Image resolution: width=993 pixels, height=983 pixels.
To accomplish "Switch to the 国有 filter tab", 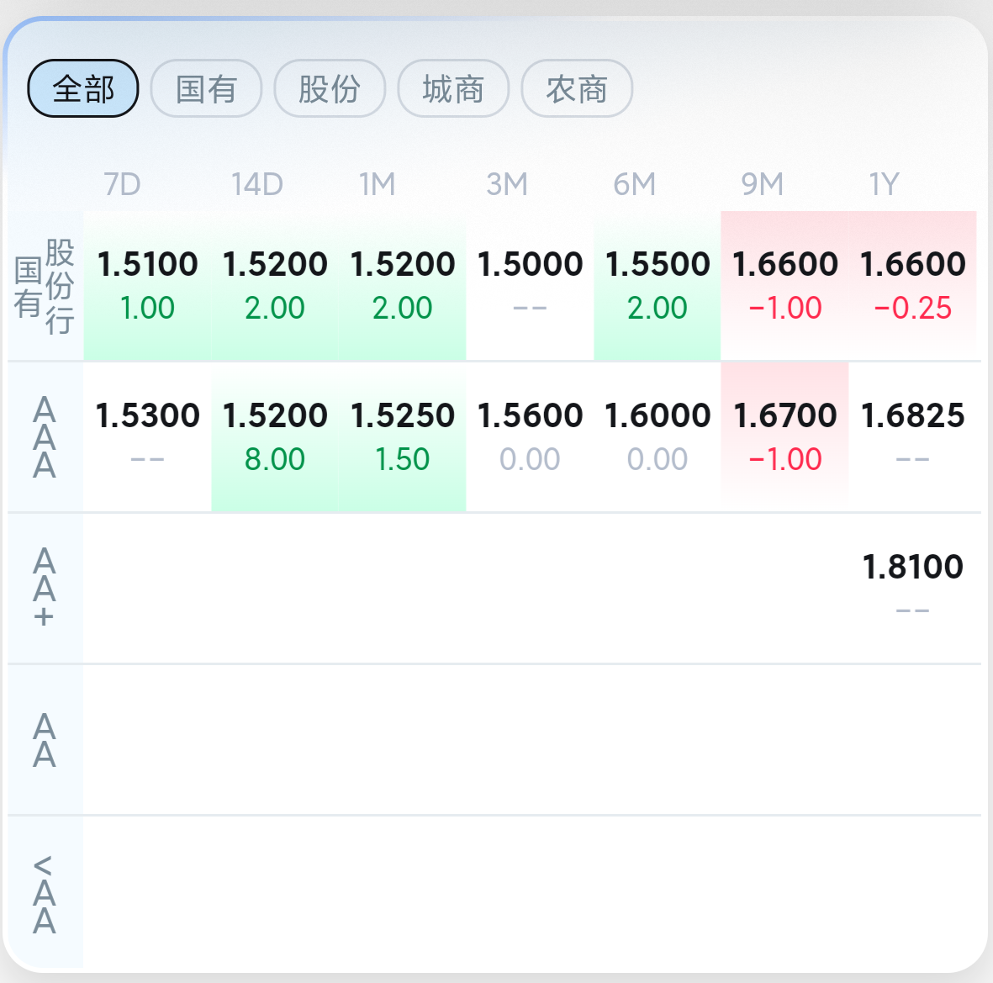I will tap(207, 88).
